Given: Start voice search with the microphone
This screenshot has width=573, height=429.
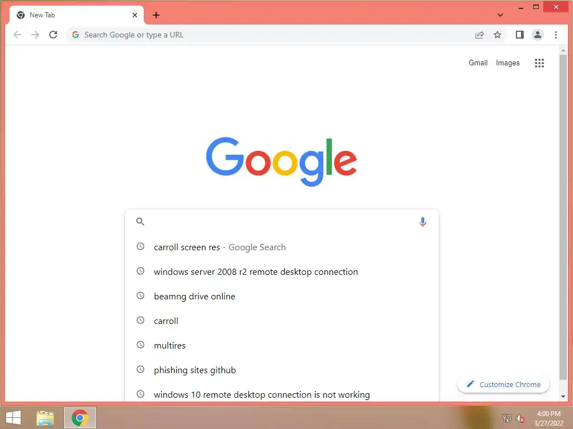Looking at the screenshot, I should pos(422,222).
